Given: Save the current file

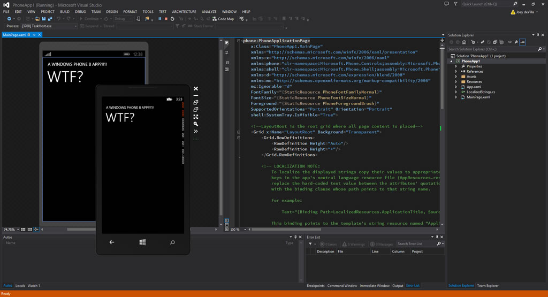Looking at the screenshot, I should coord(44,19).
